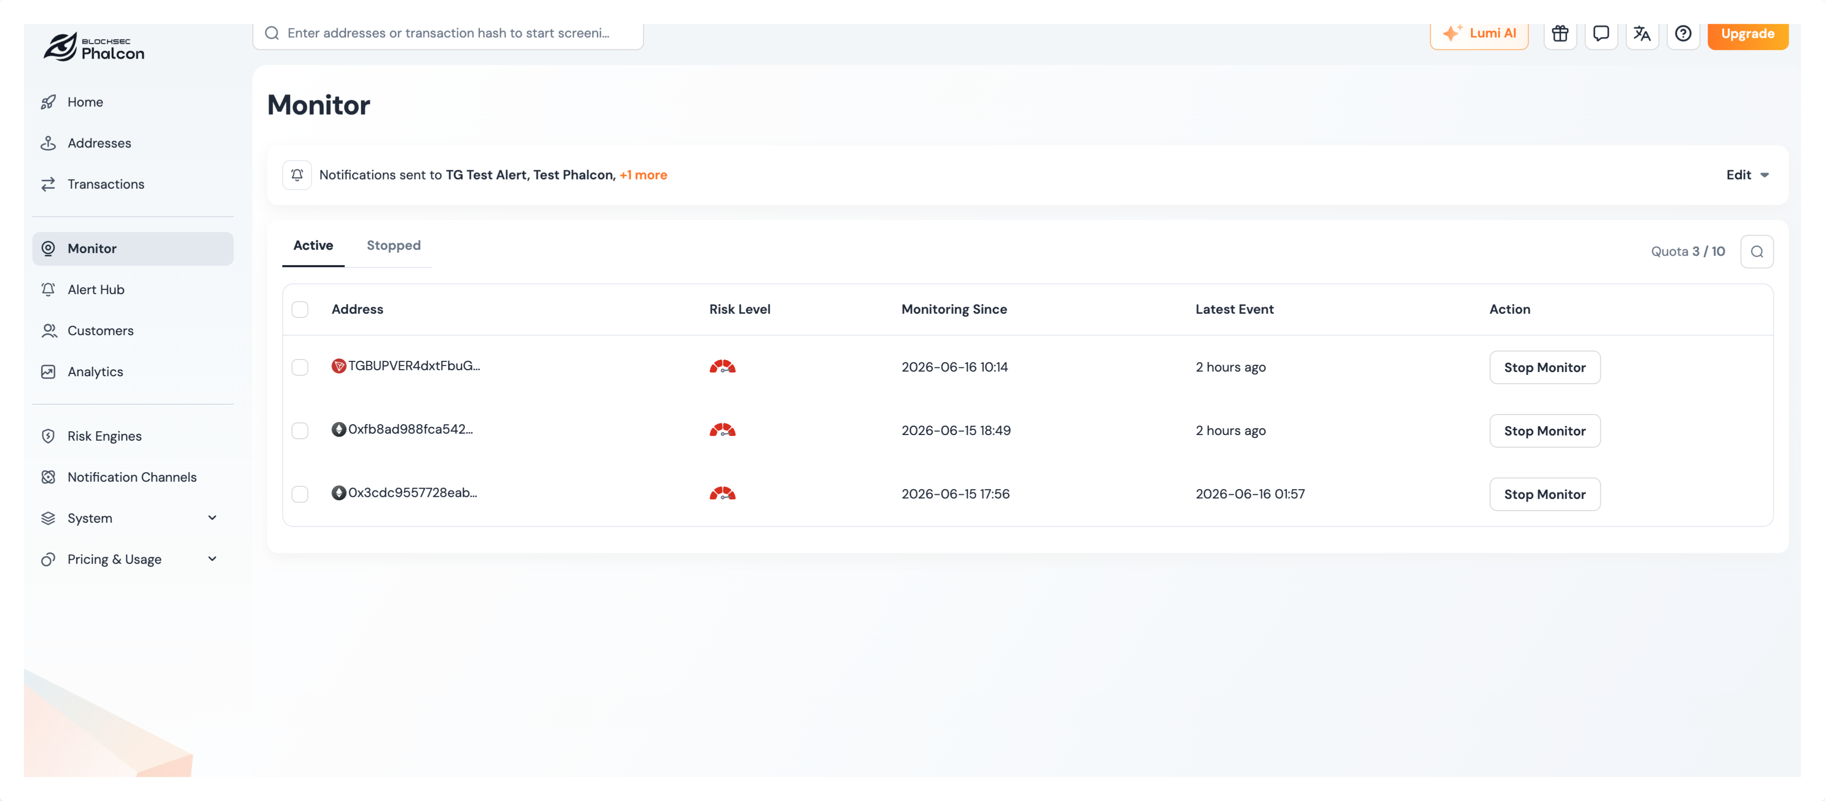
Task: Click the risk gauge icon for TGBUPVER4dxtFbuG
Action: [x=723, y=367]
